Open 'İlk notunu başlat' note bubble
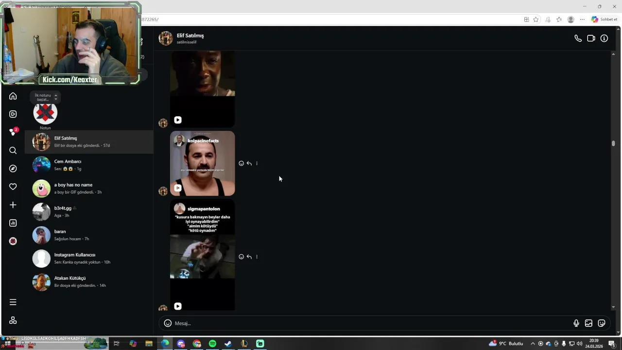 click(45, 97)
